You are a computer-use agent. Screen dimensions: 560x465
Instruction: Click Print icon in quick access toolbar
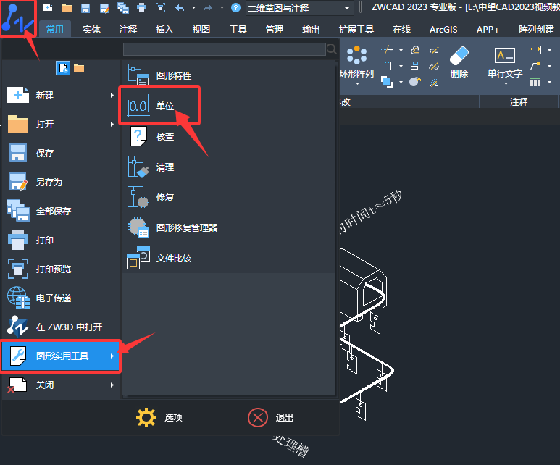click(x=142, y=8)
